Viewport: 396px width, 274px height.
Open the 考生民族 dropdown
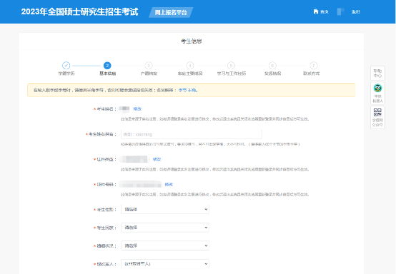165,228
